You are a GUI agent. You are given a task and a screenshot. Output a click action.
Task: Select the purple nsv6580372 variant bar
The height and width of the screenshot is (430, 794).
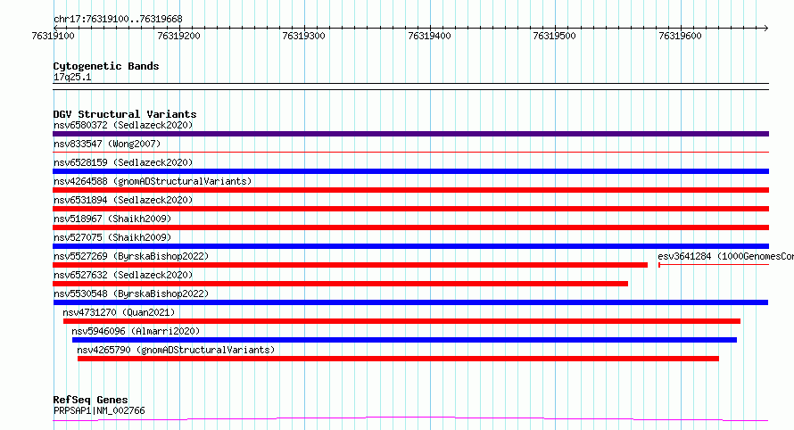click(410, 134)
